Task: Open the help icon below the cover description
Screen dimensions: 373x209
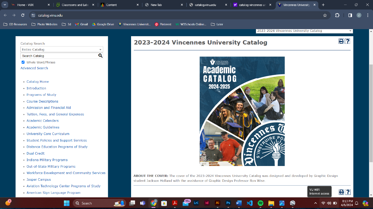Action: click(x=348, y=192)
